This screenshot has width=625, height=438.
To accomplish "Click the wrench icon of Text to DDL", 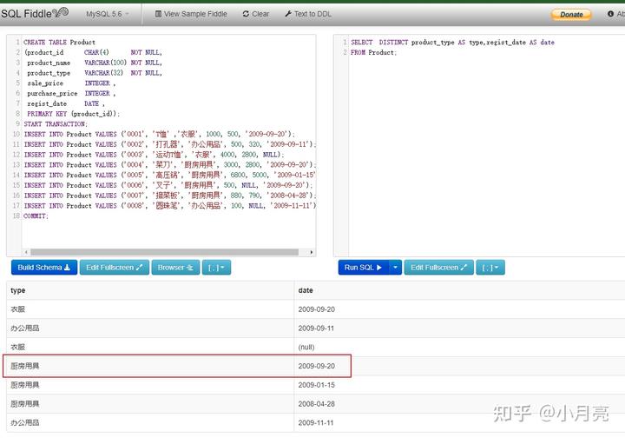I will (x=288, y=14).
